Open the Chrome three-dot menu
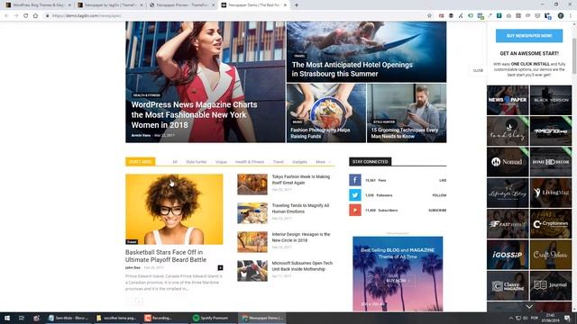 [x=571, y=16]
